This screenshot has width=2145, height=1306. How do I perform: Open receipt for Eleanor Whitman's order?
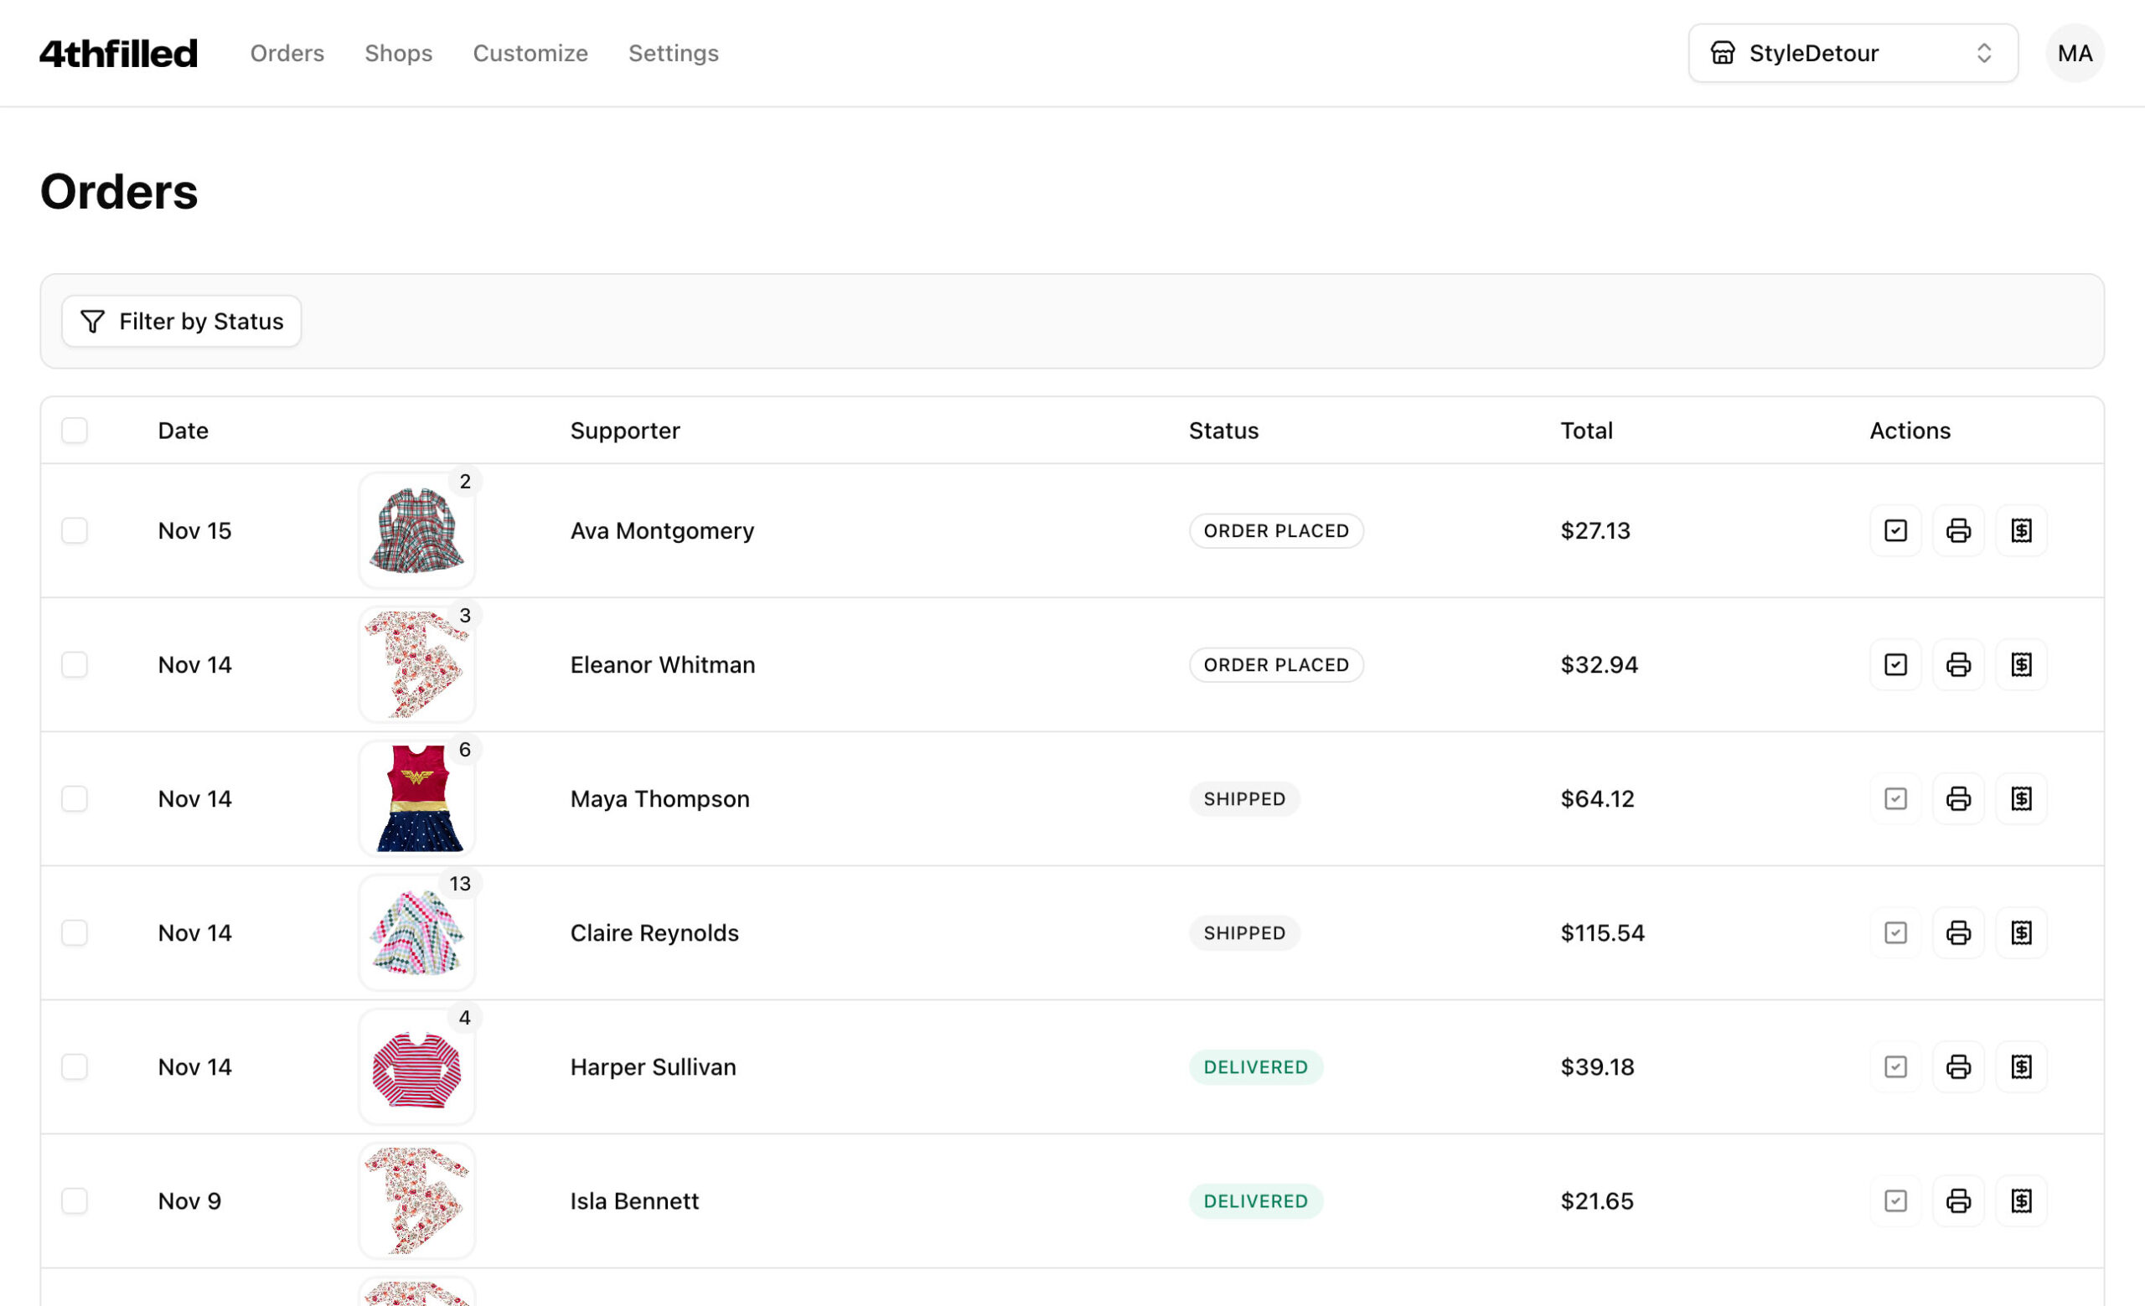2020,665
